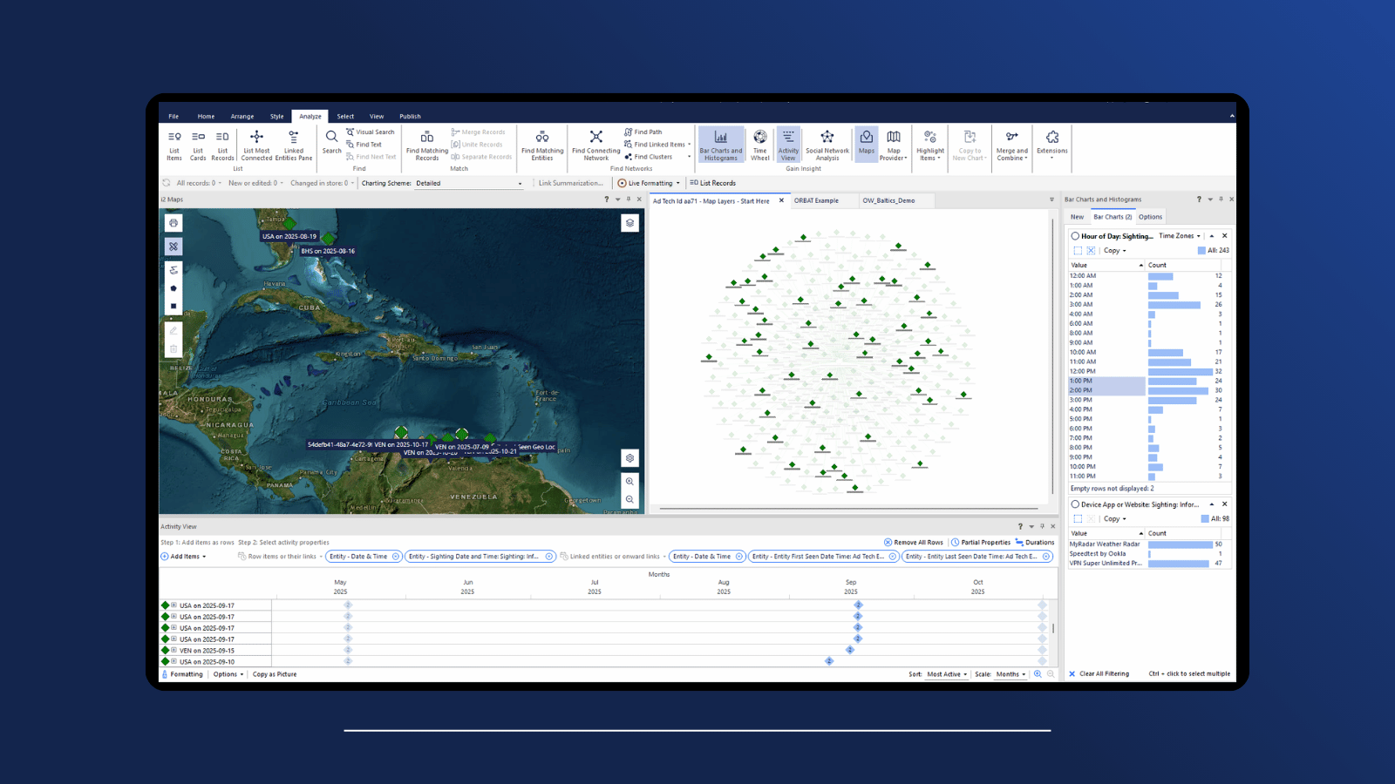Click Clear All Filtering
The image size is (1395, 784).
coord(1099,673)
